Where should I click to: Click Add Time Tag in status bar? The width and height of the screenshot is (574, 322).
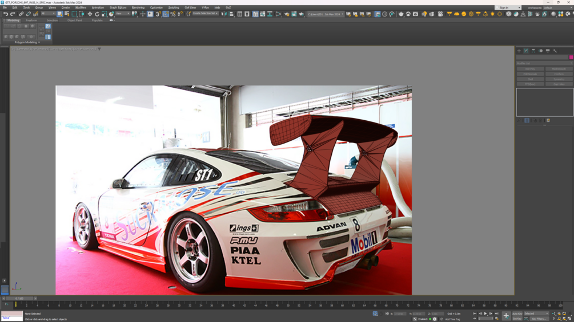click(x=452, y=320)
